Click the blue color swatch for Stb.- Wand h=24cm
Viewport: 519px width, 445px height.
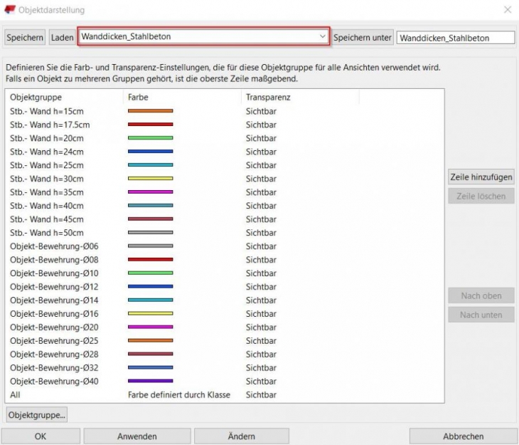coord(150,152)
